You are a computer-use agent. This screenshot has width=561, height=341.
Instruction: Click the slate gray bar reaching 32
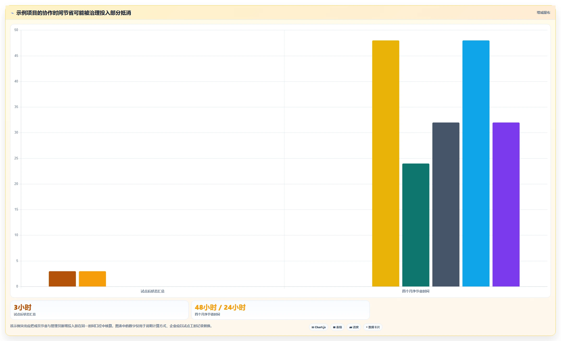pyautogui.click(x=446, y=205)
